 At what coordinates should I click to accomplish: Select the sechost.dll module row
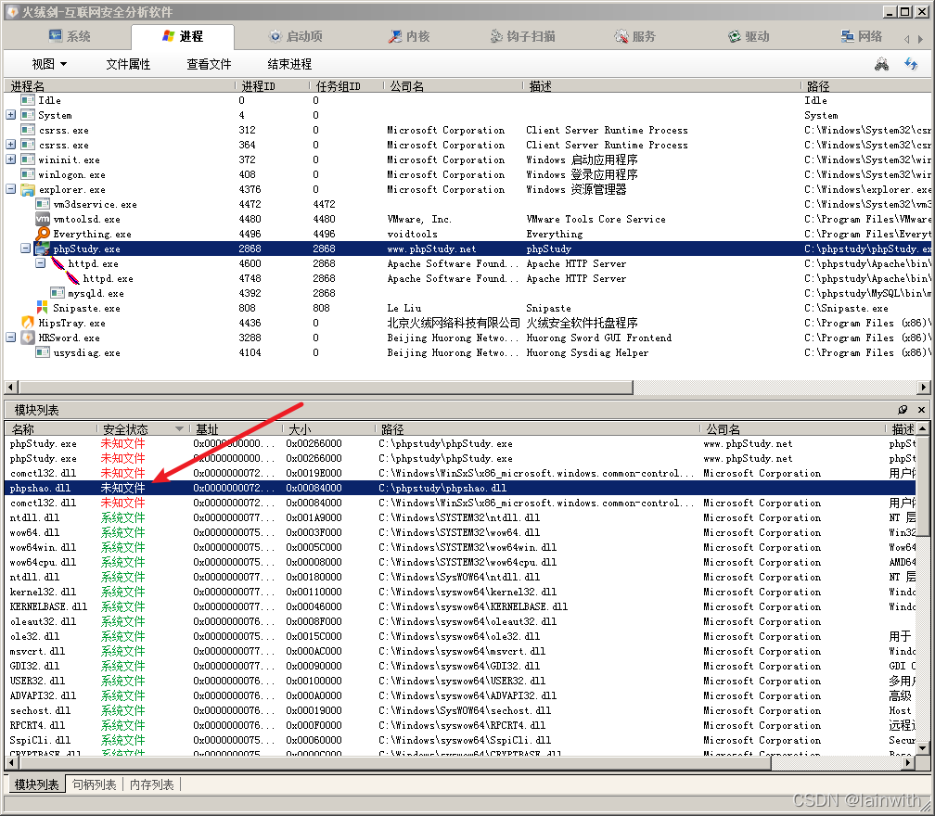point(459,710)
